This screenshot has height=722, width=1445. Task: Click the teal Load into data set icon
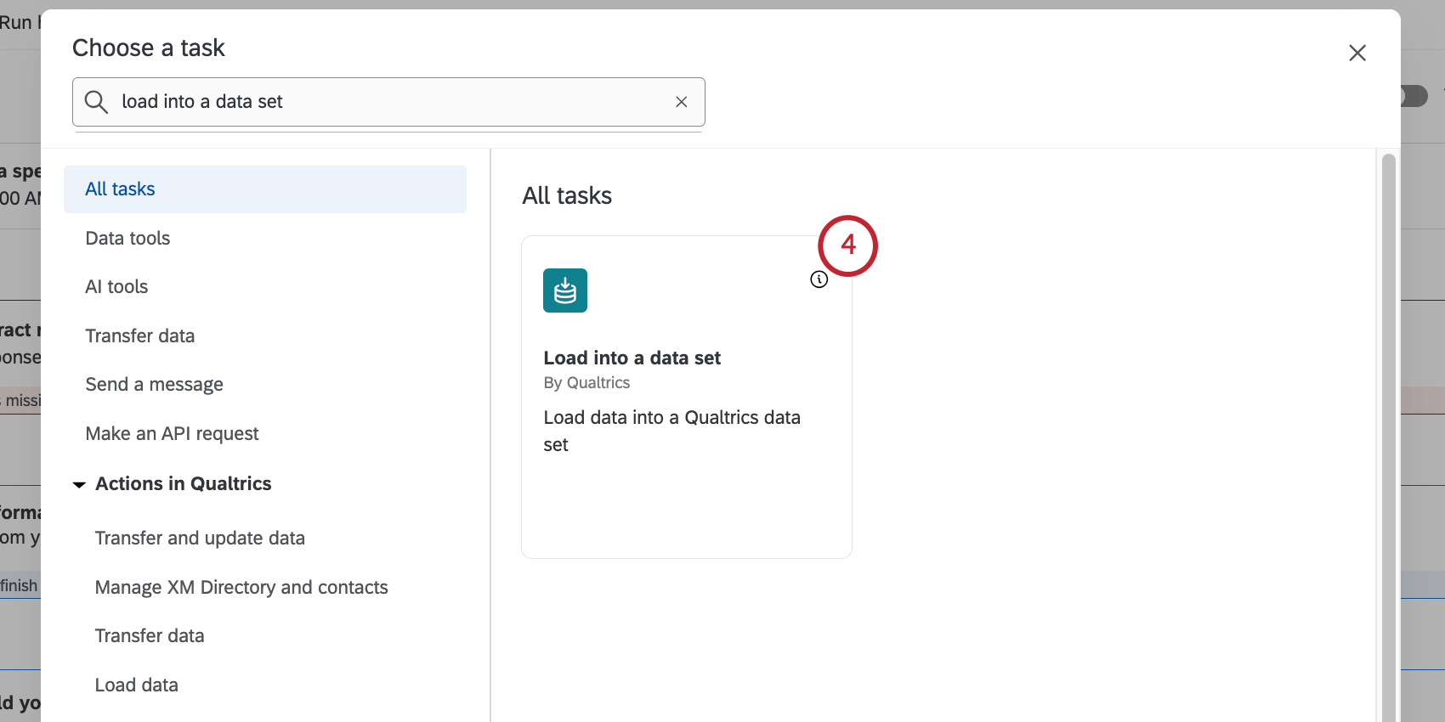click(565, 290)
